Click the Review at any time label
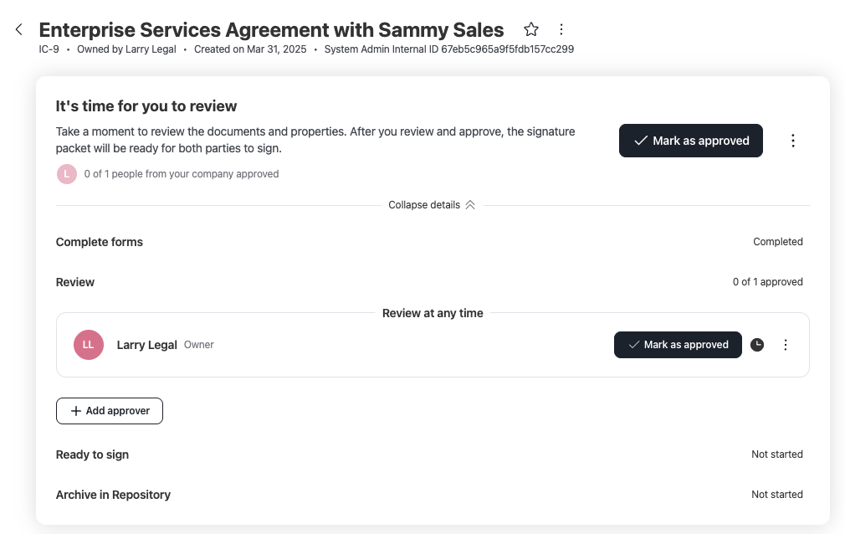 coord(433,313)
